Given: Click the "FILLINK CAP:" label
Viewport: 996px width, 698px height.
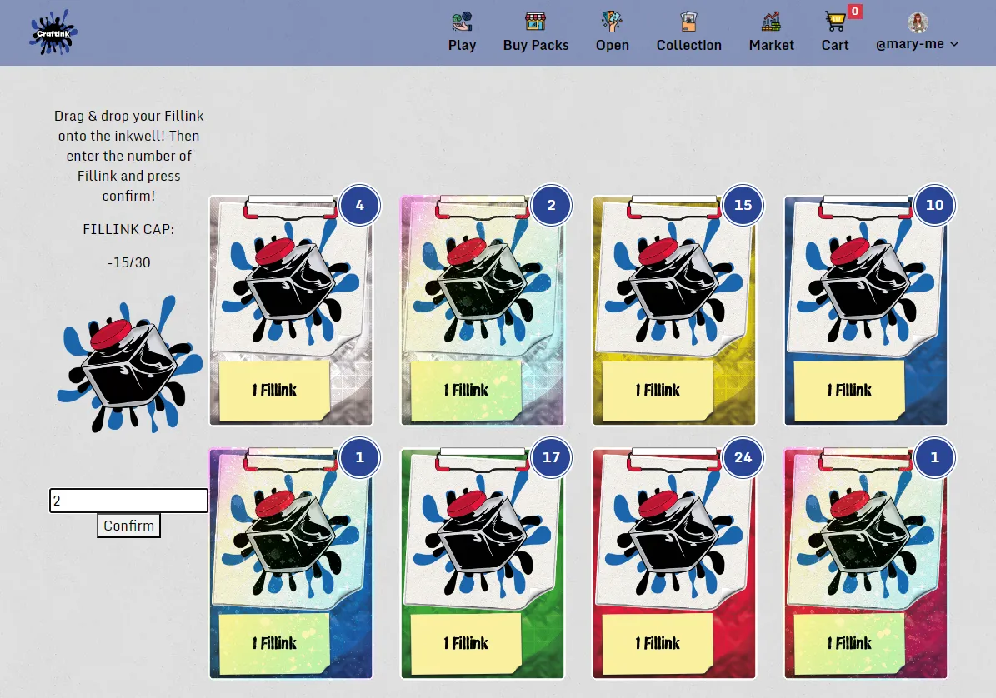Looking at the screenshot, I should 128,229.
